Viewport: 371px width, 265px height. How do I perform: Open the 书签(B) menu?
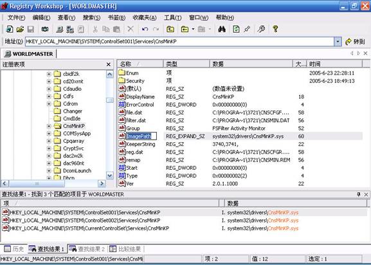point(116,17)
